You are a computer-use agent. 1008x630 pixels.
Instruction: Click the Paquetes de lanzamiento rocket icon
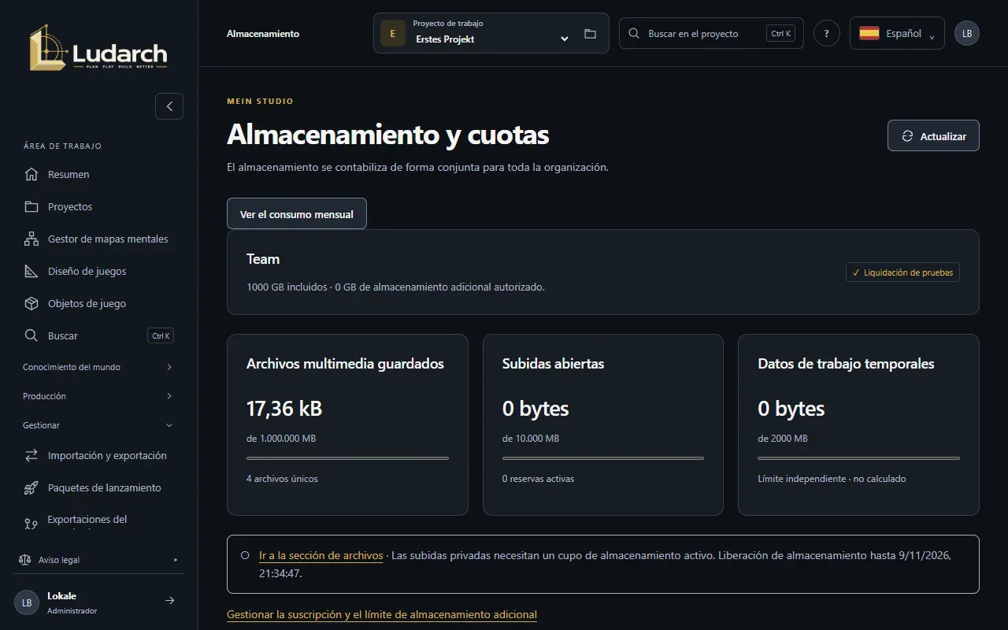(31, 487)
